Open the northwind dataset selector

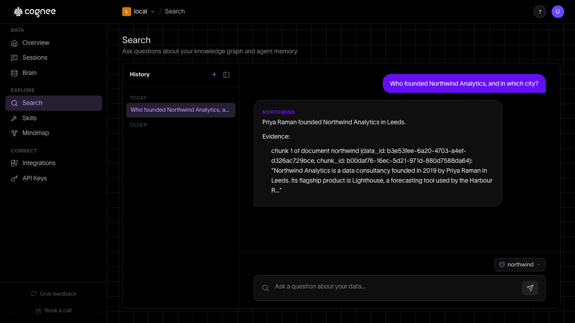click(x=520, y=265)
